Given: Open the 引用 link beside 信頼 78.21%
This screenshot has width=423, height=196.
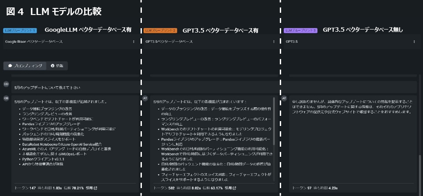Looking at the screenshot, I should click(92, 188).
